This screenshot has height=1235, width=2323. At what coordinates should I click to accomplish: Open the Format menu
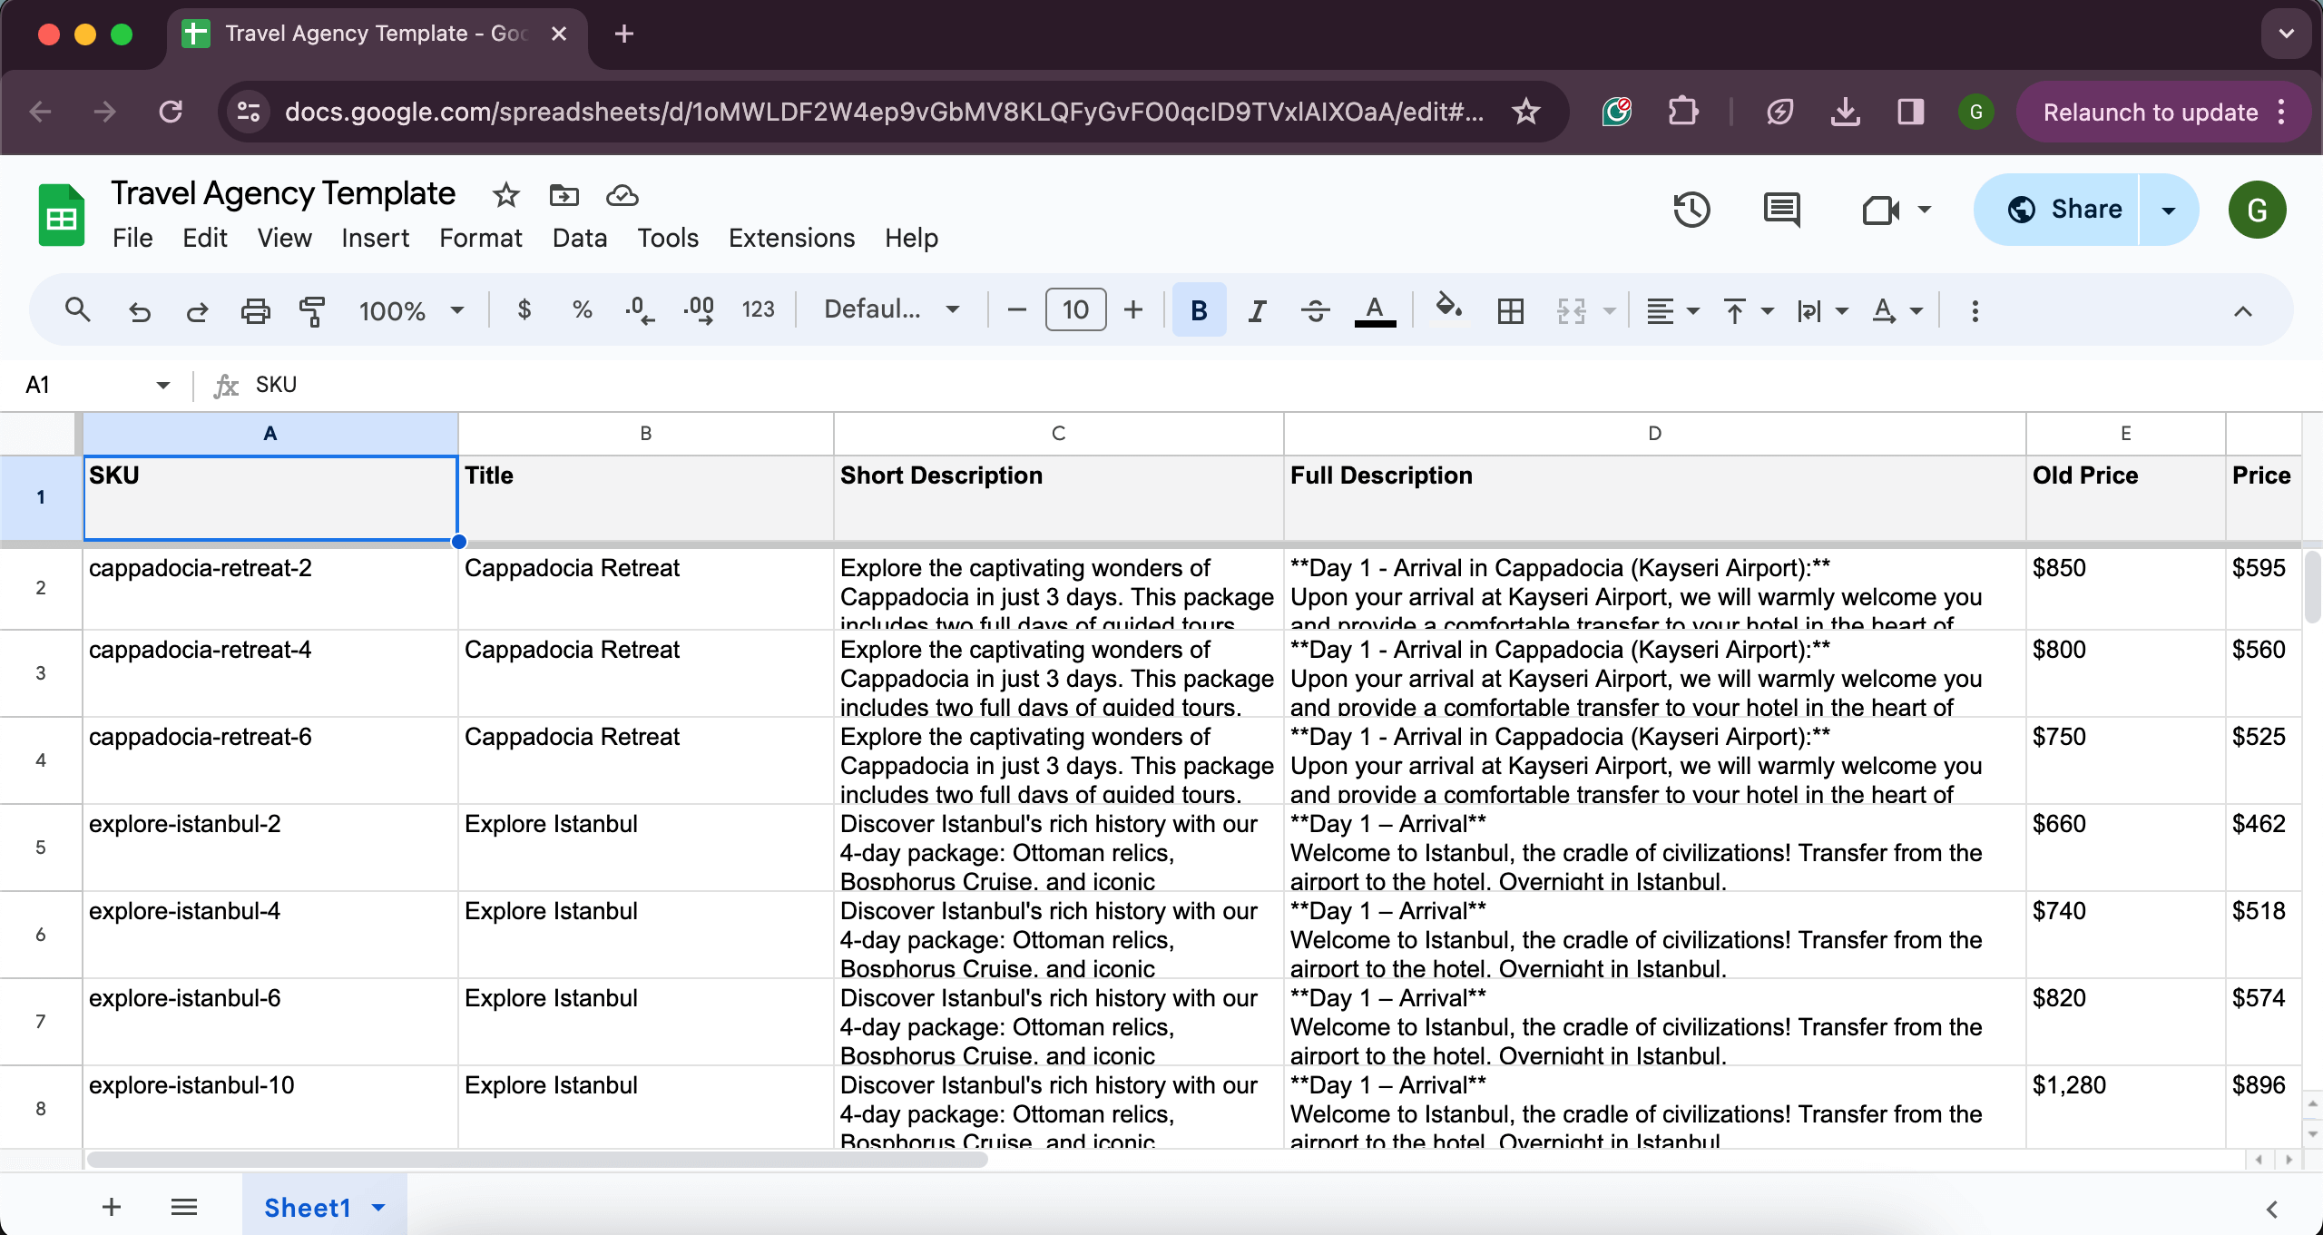480,238
